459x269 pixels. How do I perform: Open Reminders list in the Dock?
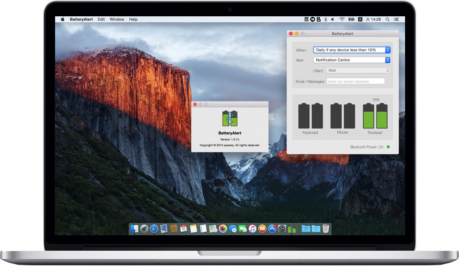(203, 228)
